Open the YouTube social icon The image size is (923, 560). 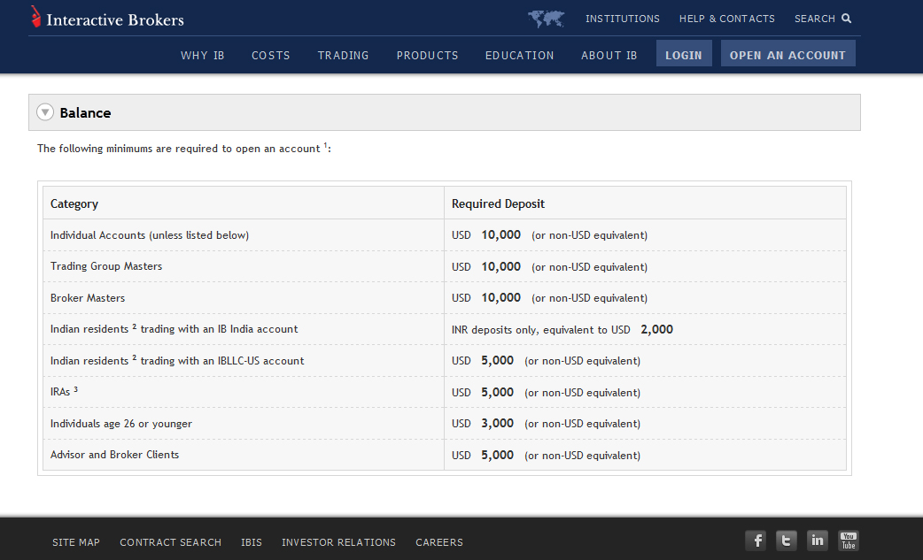pos(849,541)
